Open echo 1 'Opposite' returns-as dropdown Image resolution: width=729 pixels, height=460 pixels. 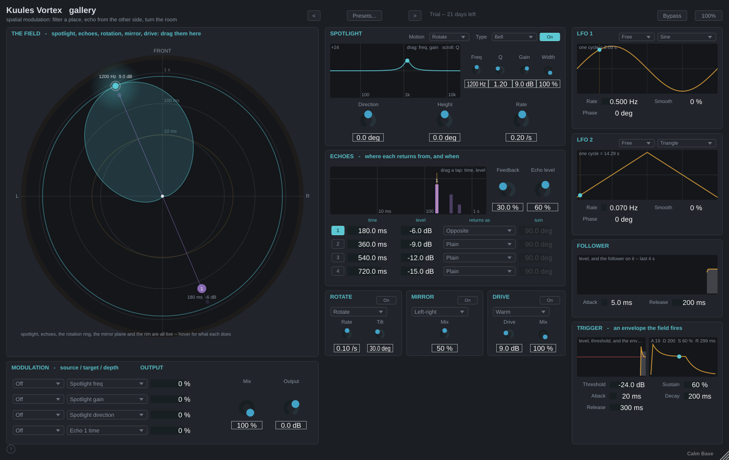coord(480,231)
